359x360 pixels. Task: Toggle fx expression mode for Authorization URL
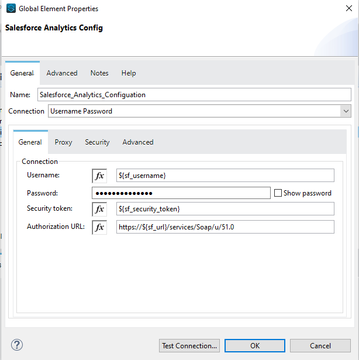click(x=99, y=227)
